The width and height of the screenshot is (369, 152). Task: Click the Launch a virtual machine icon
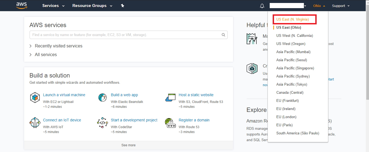tap(35, 98)
